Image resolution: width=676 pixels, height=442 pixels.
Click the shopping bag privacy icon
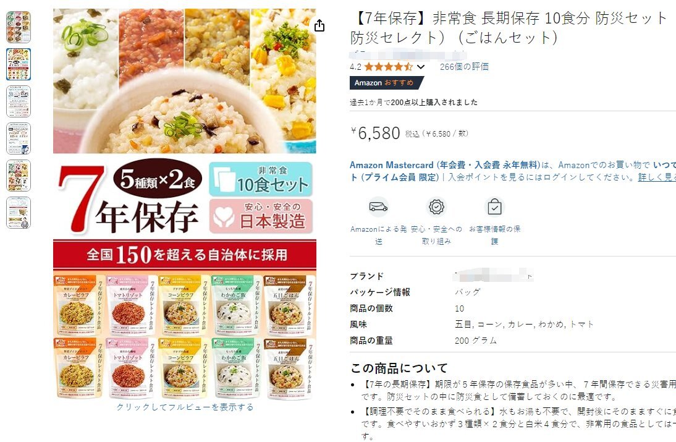coord(494,206)
